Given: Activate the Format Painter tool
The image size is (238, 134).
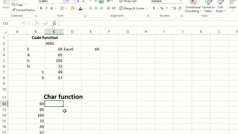Looking at the screenshot, I should [23, 10].
